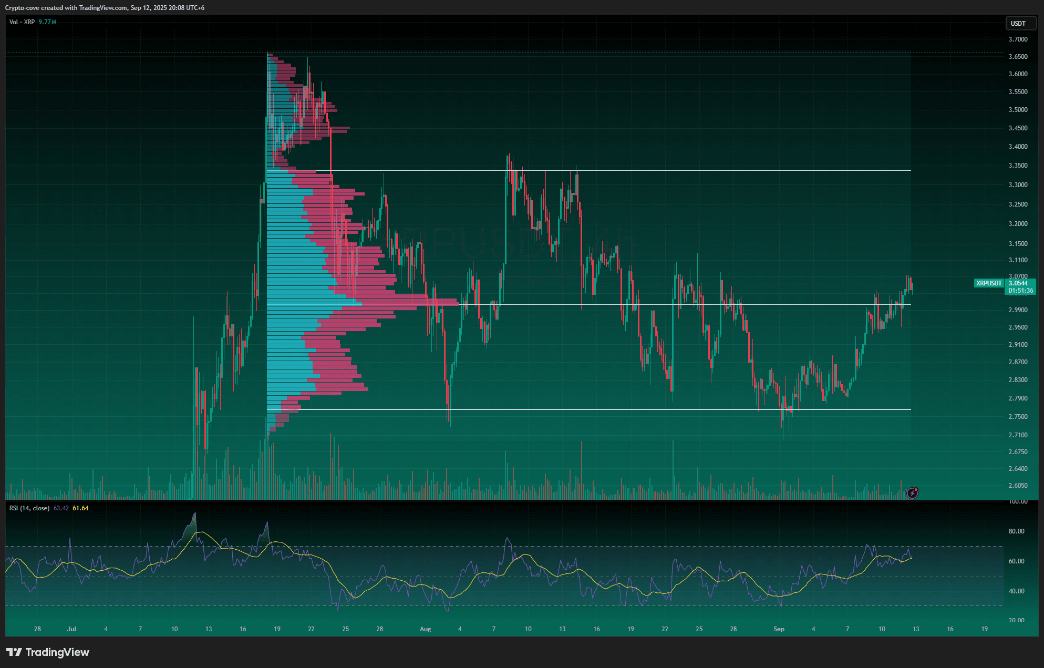This screenshot has height=668, width=1044.
Task: Click the 01:51:36 candle countdown timer
Action: 1020,291
